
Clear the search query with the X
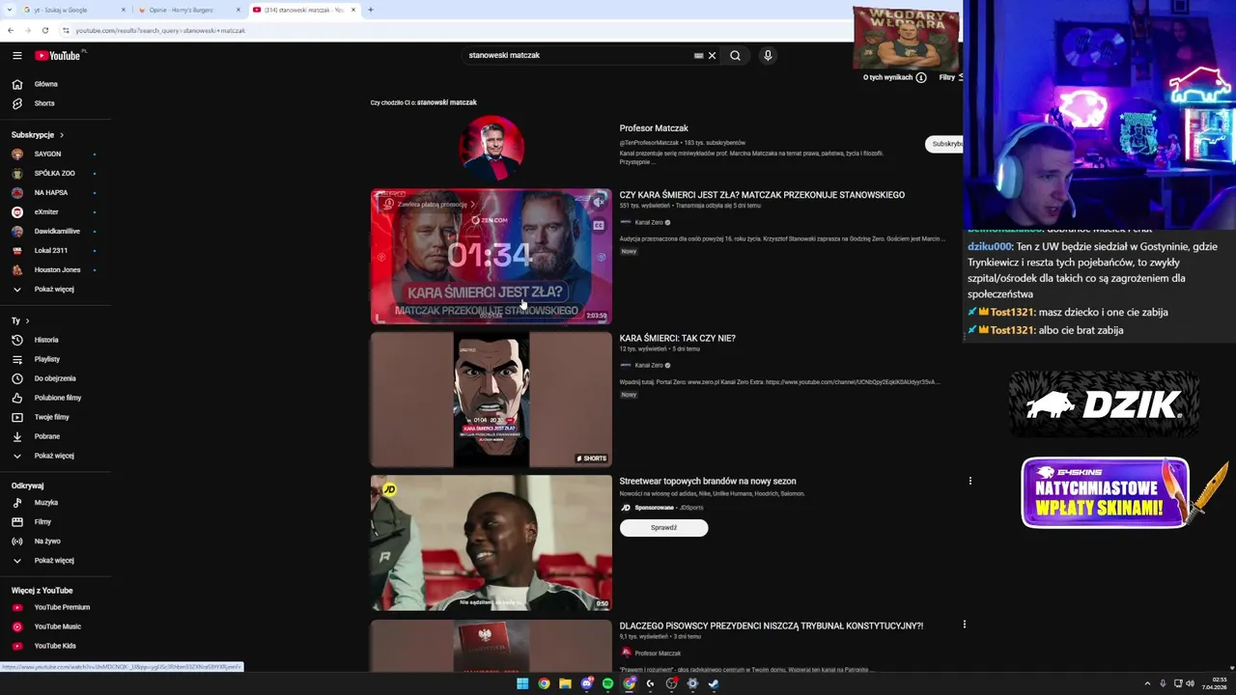tap(713, 56)
